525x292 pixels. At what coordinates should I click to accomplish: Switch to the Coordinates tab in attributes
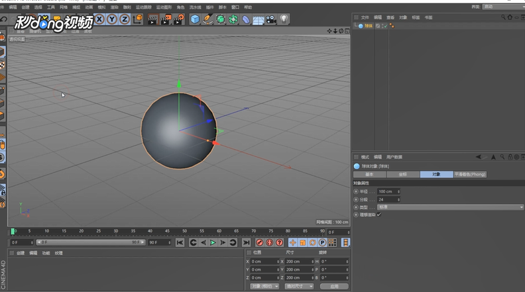(x=403, y=174)
